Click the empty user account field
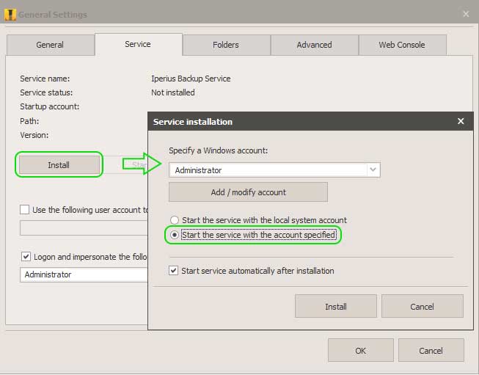This screenshot has width=479, height=375. tap(84, 228)
